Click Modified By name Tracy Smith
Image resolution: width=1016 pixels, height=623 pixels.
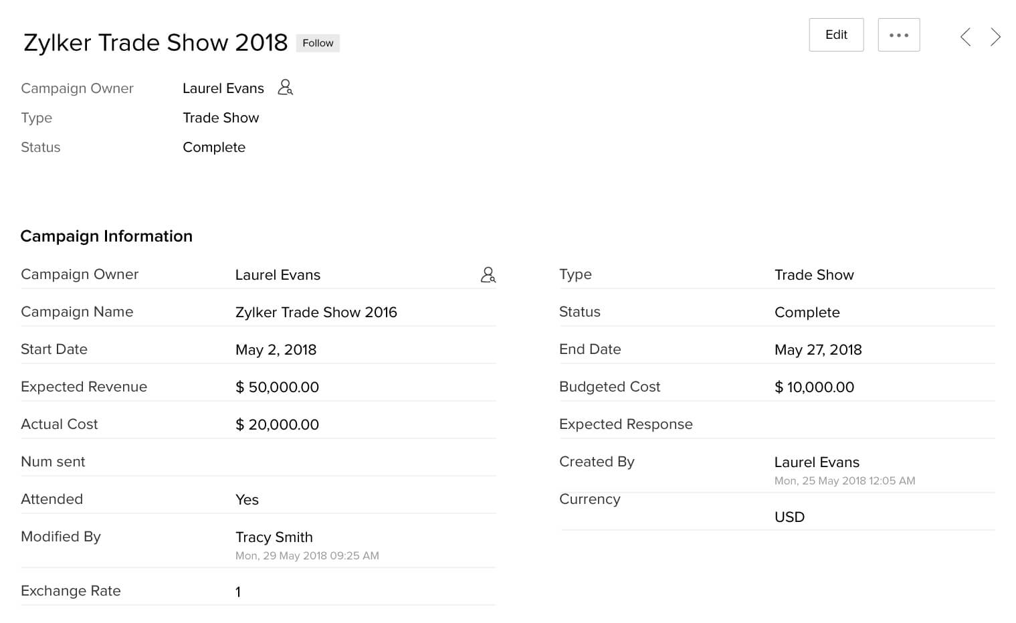[x=274, y=537]
